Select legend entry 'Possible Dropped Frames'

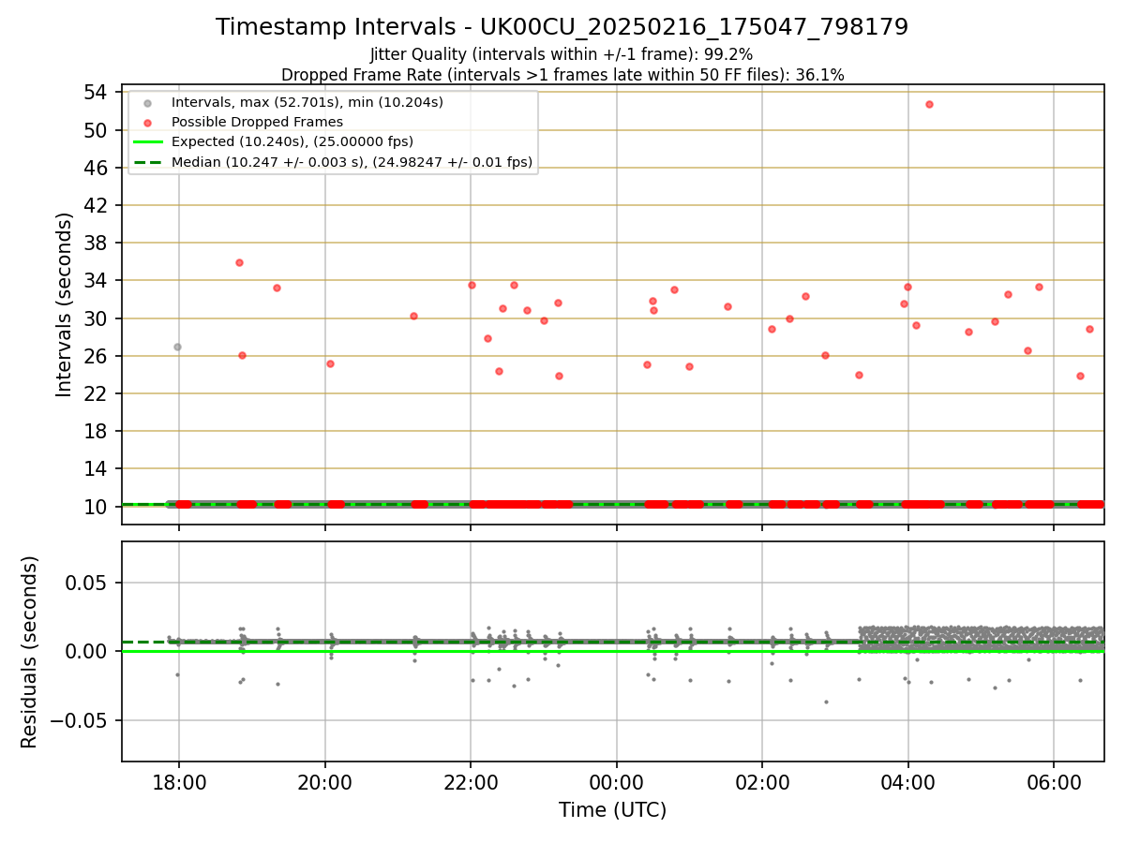(257, 122)
